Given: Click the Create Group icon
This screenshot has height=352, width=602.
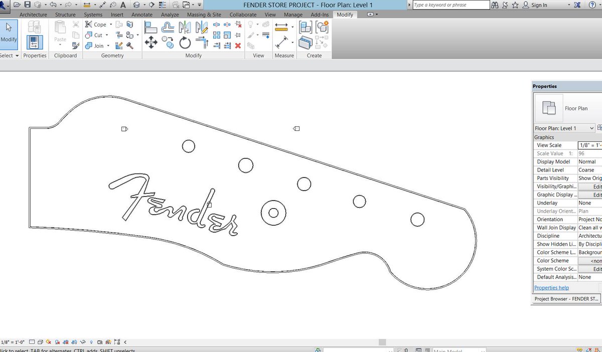Looking at the screenshot, I should point(322,28).
